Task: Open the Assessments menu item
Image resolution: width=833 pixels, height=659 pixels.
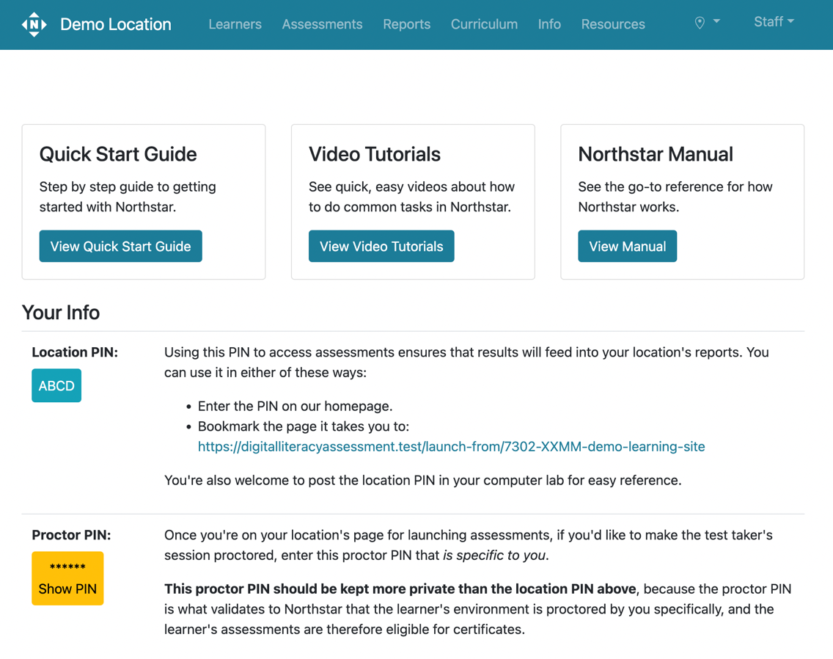Action: tap(322, 24)
